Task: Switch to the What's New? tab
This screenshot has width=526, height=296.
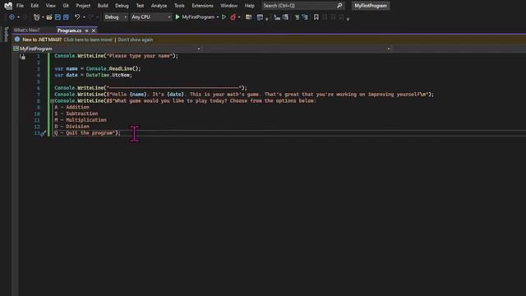Action: pos(26,30)
